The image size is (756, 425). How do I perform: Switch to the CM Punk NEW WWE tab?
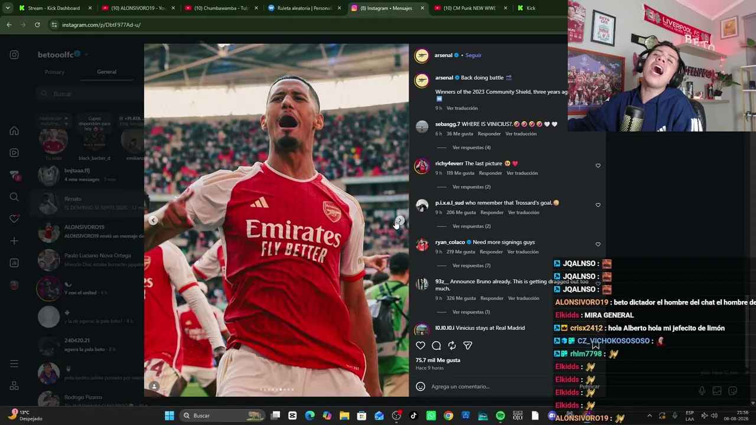coord(470,8)
